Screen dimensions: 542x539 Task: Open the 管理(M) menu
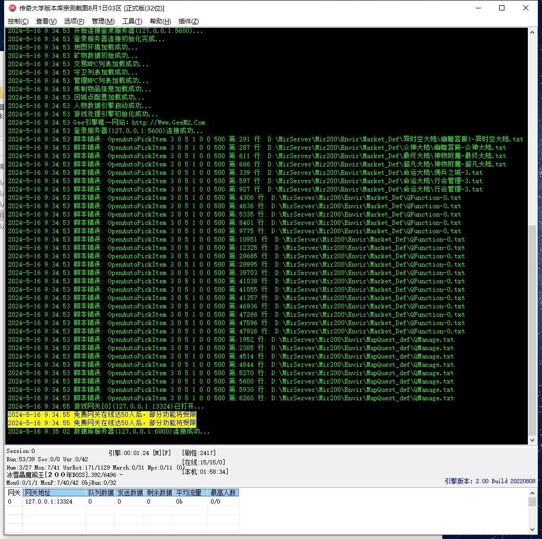click(x=103, y=21)
